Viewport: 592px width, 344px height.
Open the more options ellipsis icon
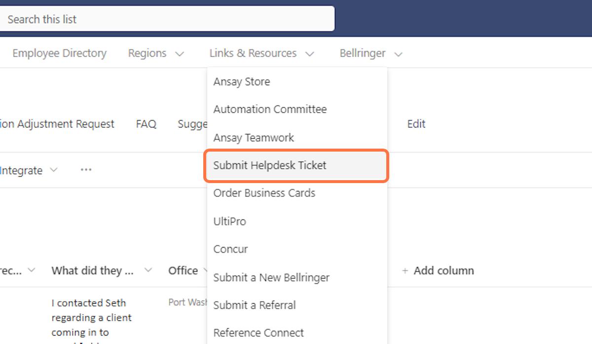86,170
